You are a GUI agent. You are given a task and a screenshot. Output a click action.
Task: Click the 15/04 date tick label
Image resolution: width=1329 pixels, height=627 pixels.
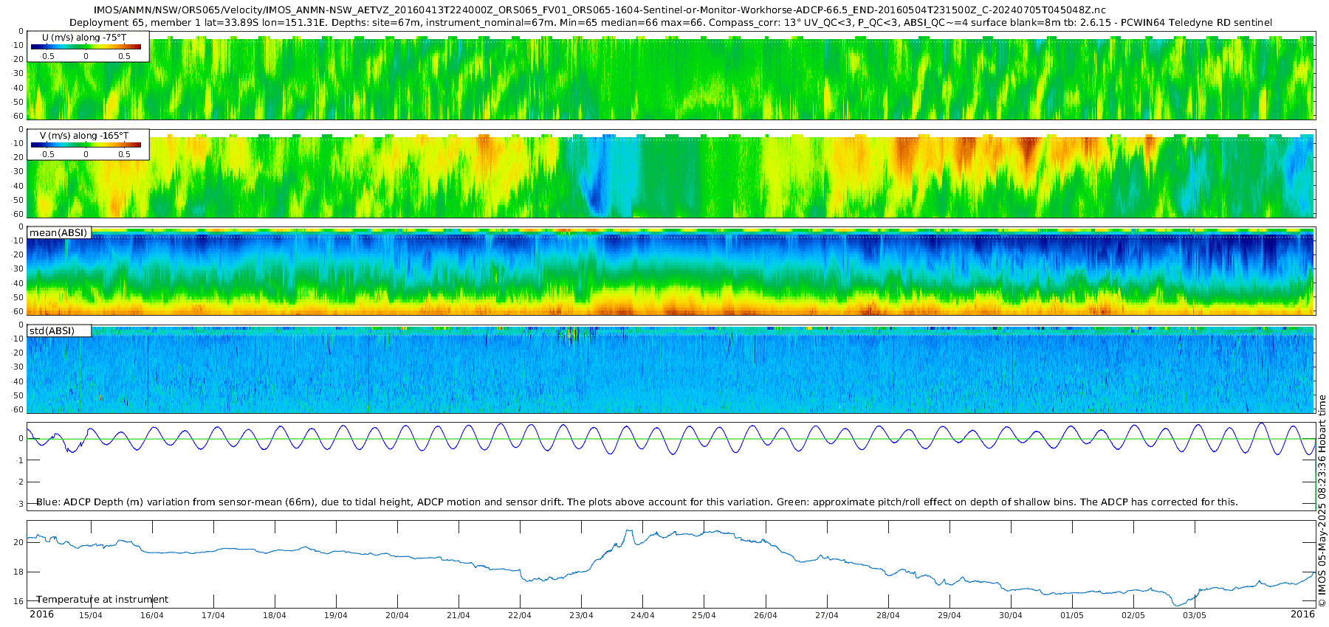[x=91, y=615]
